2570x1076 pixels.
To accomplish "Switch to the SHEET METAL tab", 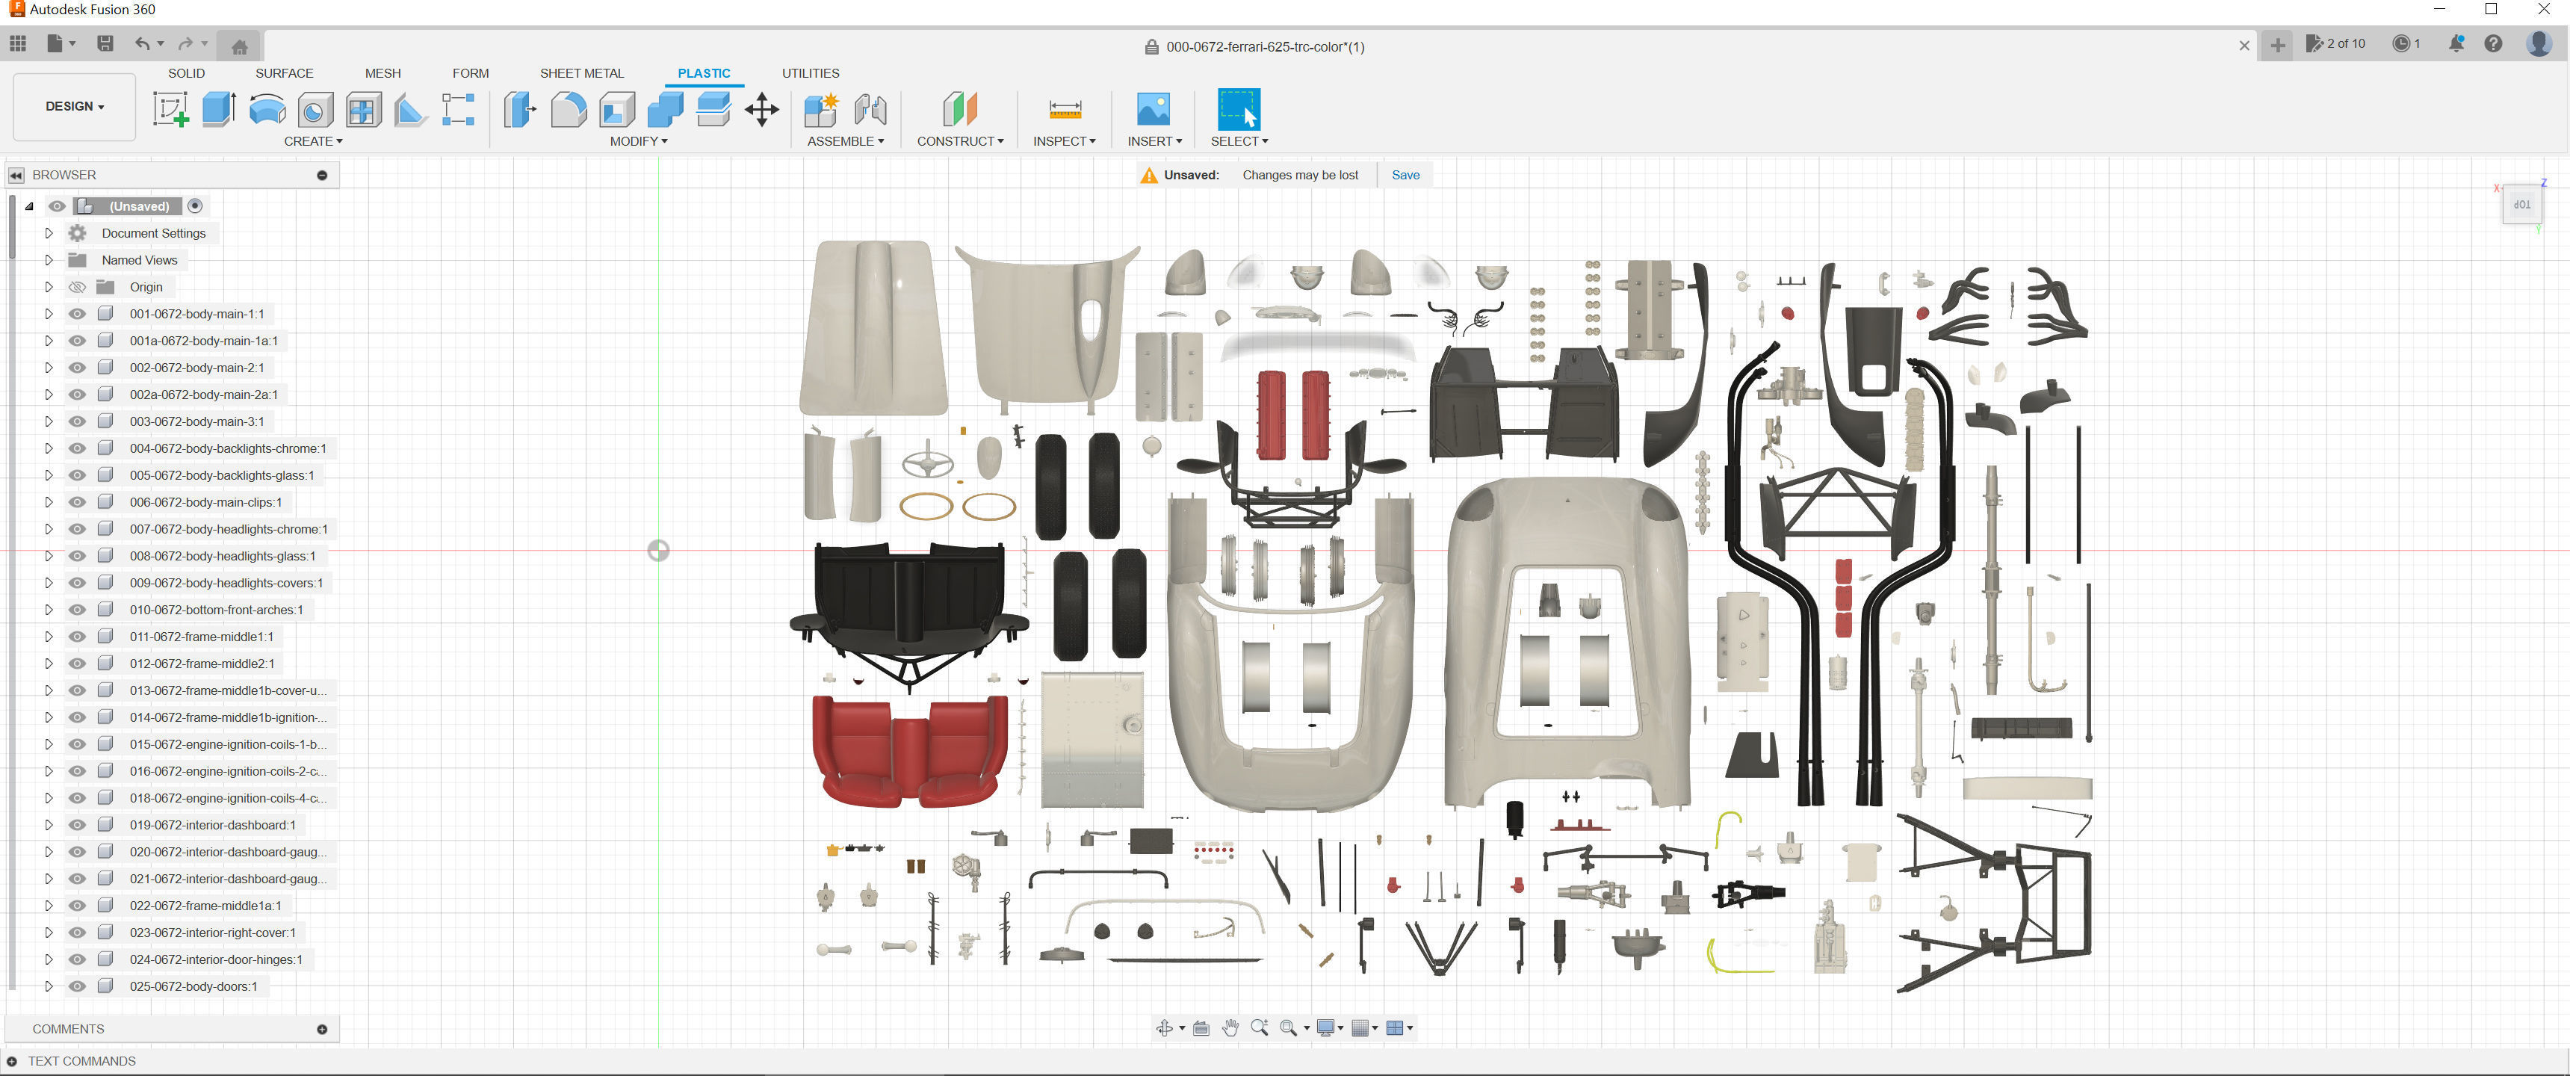I will coord(582,73).
